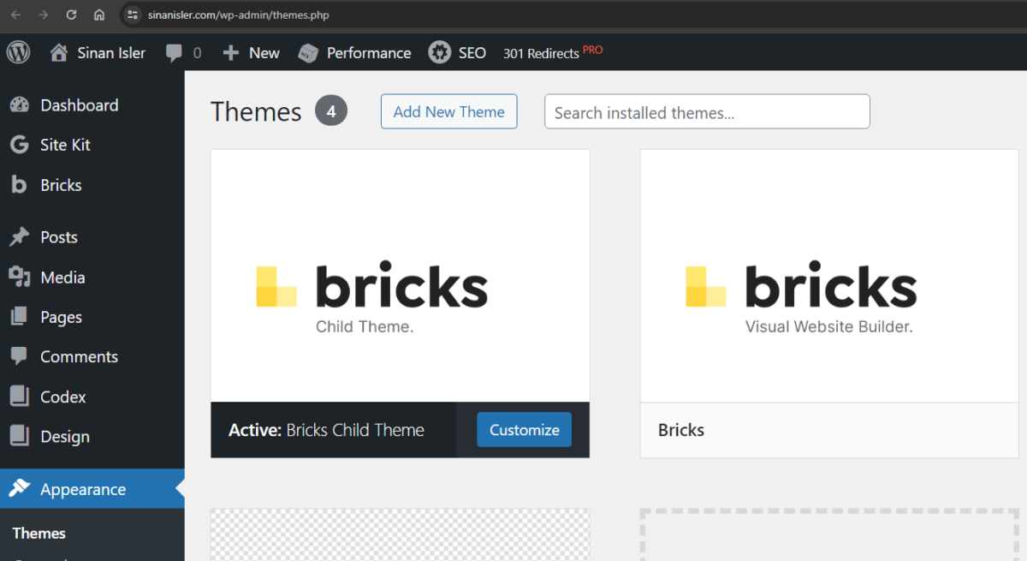1027x561 pixels.
Task: Open the Dashboard from the sidebar
Action: pyautogui.click(x=79, y=105)
